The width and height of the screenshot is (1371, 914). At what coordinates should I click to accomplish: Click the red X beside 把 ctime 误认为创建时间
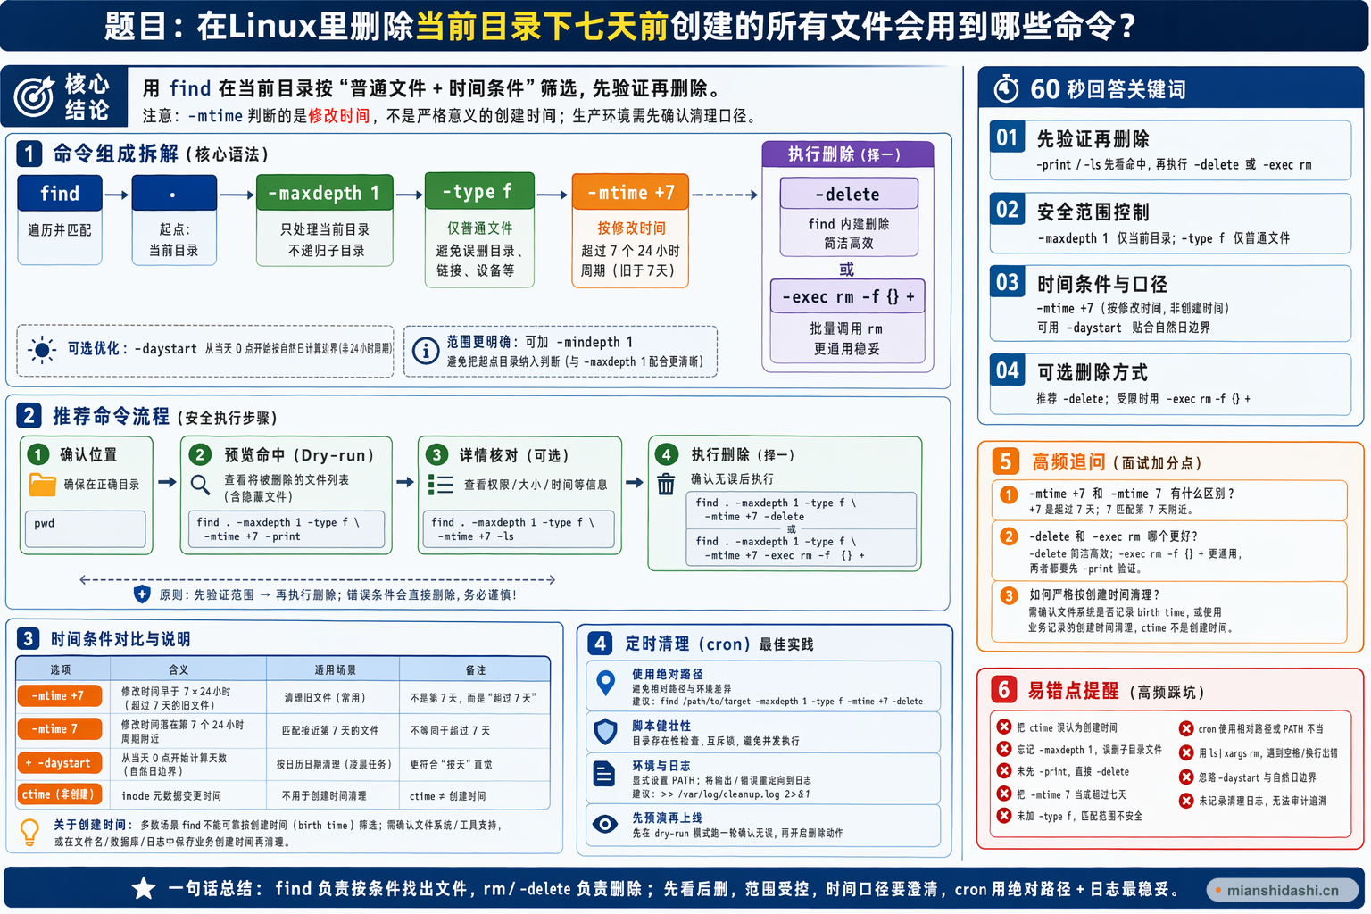coord(1004,727)
